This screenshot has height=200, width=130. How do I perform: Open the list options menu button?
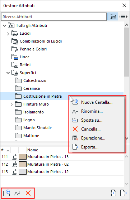pos(123,16)
